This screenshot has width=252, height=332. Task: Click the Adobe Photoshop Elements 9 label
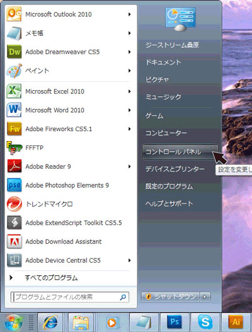67,185
